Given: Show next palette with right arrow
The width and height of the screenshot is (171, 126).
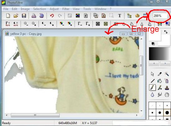Looking at the screenshot, I should (165, 63).
